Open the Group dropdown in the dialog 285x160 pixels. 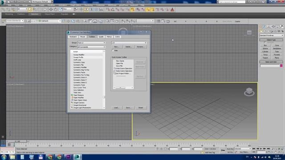click(92, 43)
